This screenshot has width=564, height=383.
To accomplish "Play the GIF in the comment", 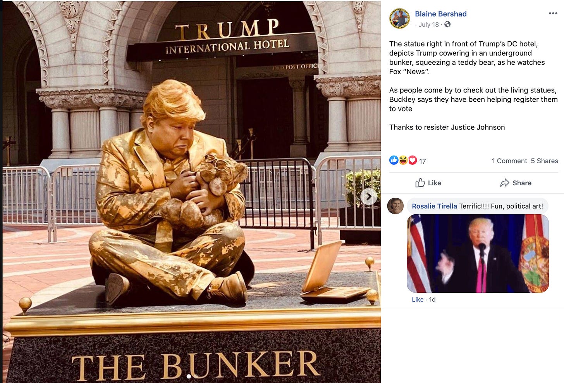I will click(x=478, y=253).
